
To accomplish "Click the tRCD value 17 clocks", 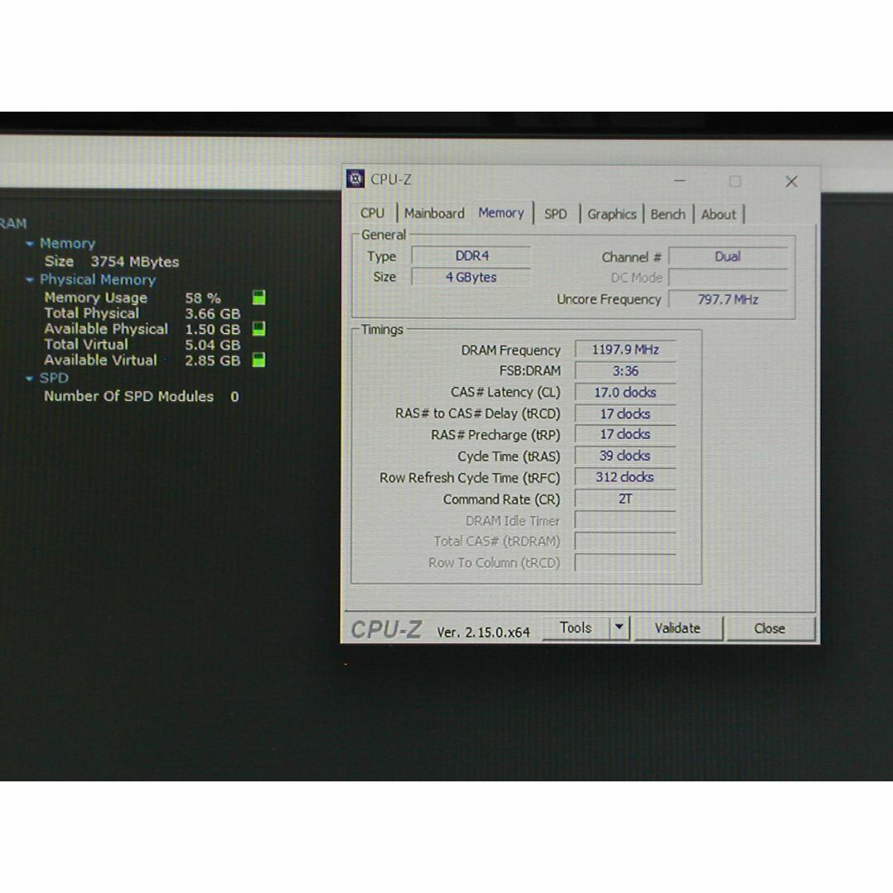I will pos(625,413).
